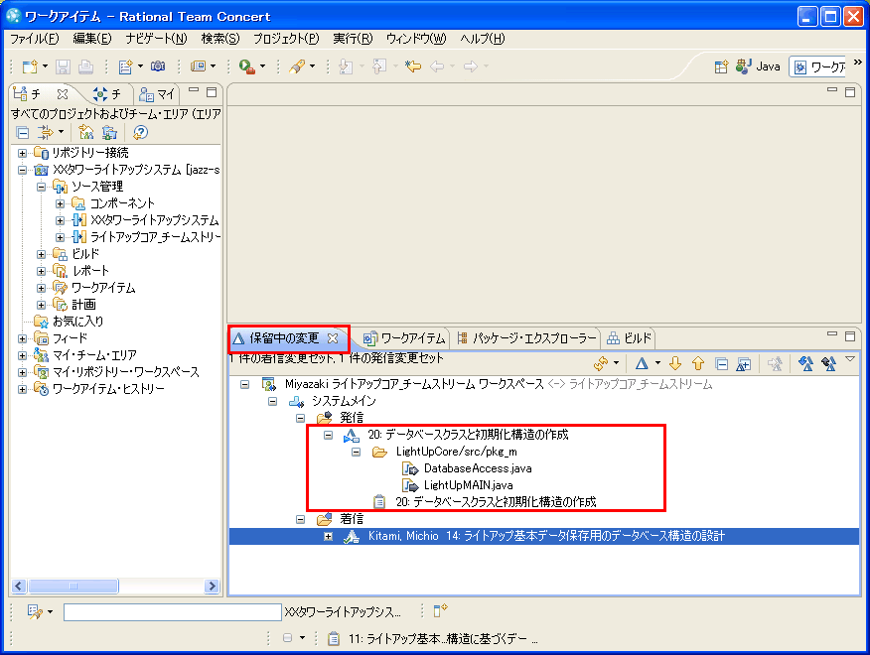This screenshot has width=870, height=655.
Task: Click the collapse all icon in pending changes toolbar
Action: point(721,364)
